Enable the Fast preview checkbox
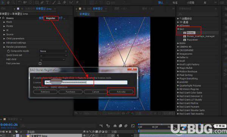 [40, 64]
